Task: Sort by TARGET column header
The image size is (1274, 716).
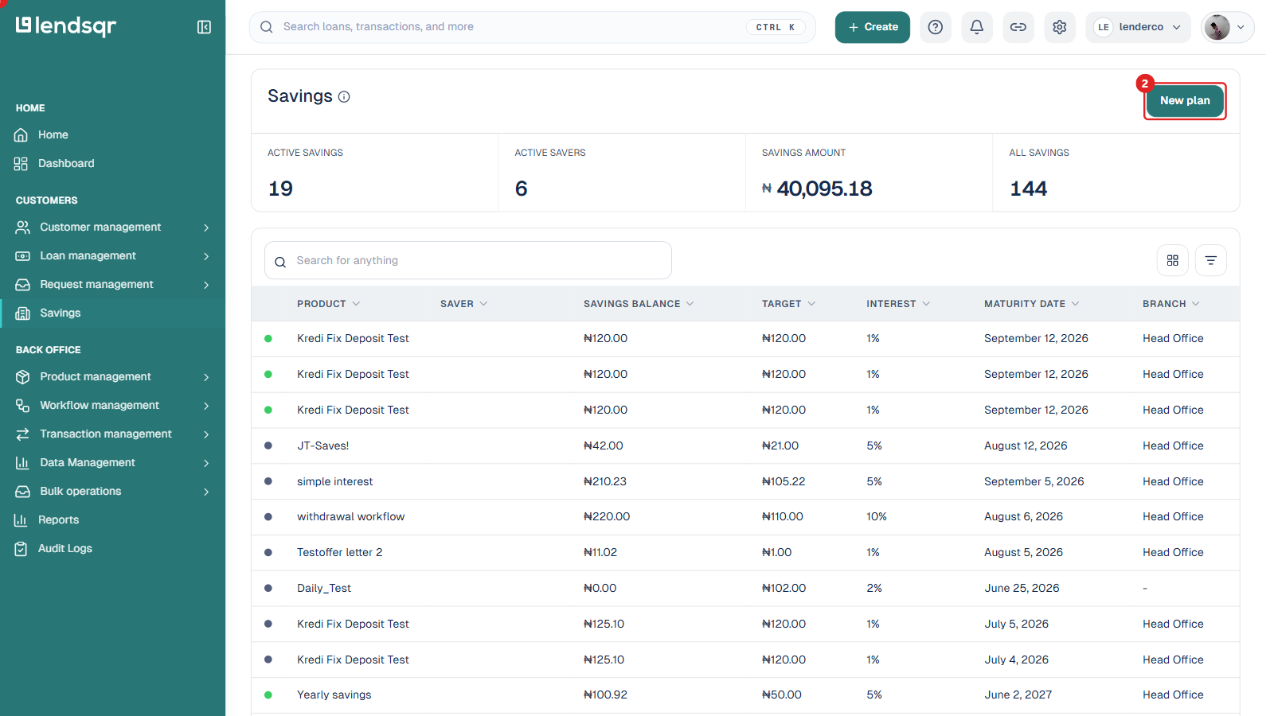Action: [x=788, y=304]
